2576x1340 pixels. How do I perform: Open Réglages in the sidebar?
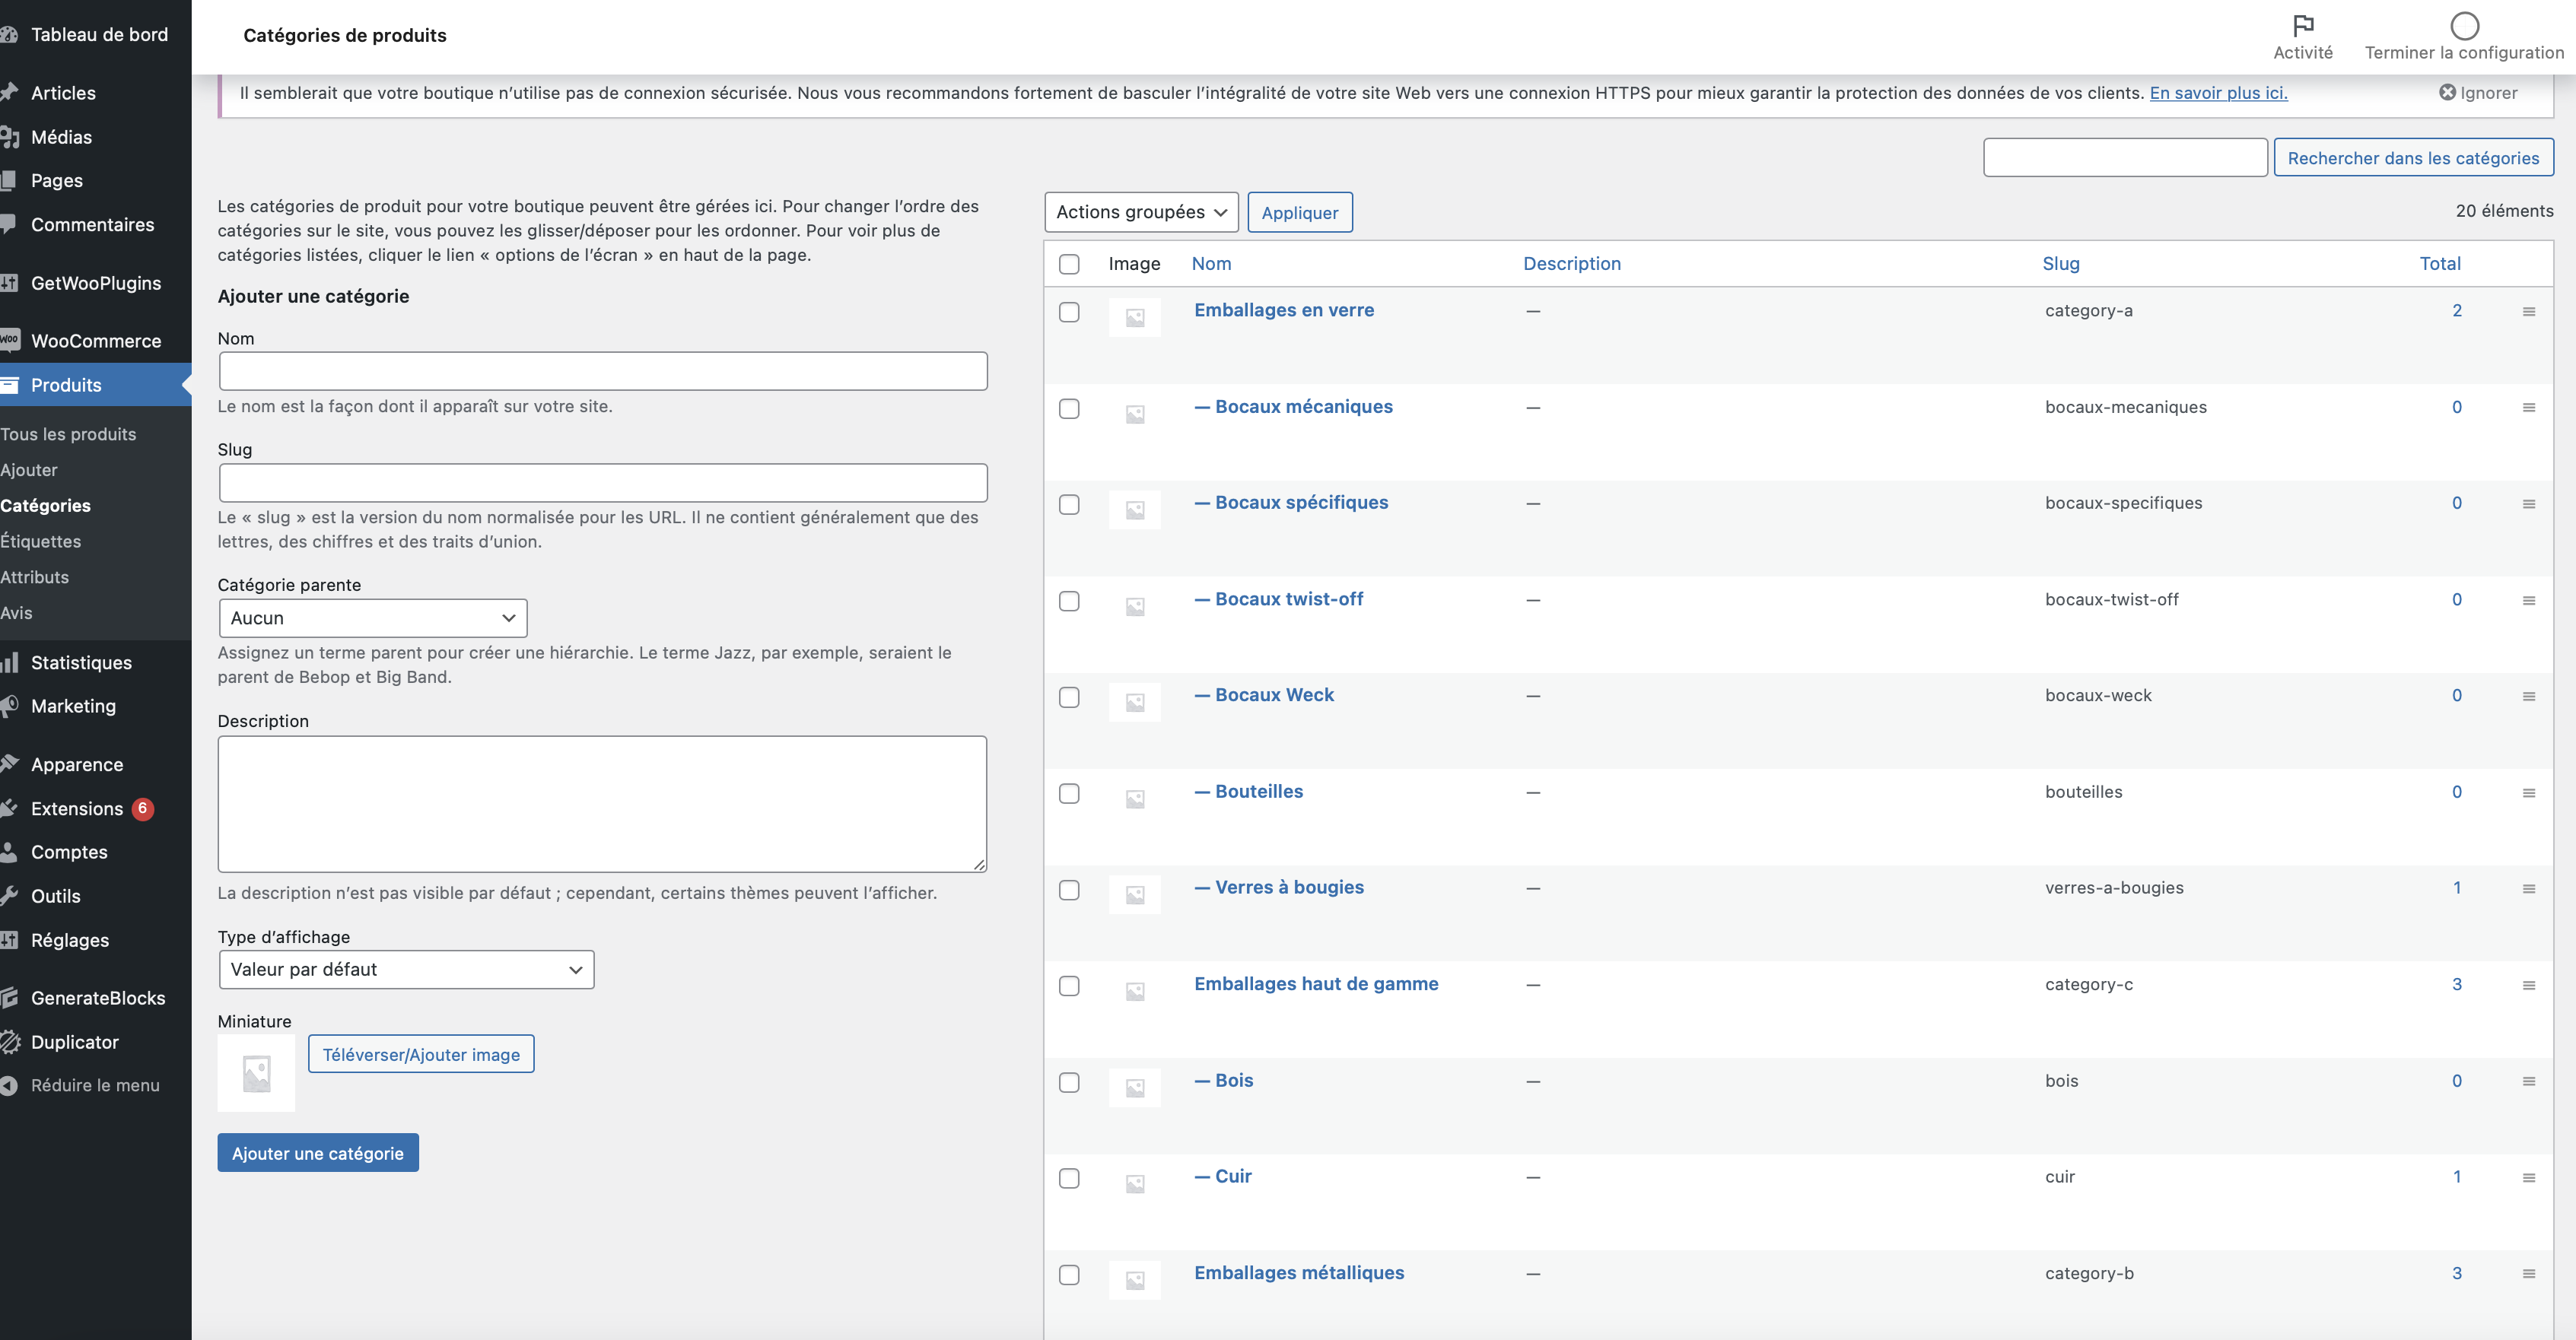coord(70,941)
